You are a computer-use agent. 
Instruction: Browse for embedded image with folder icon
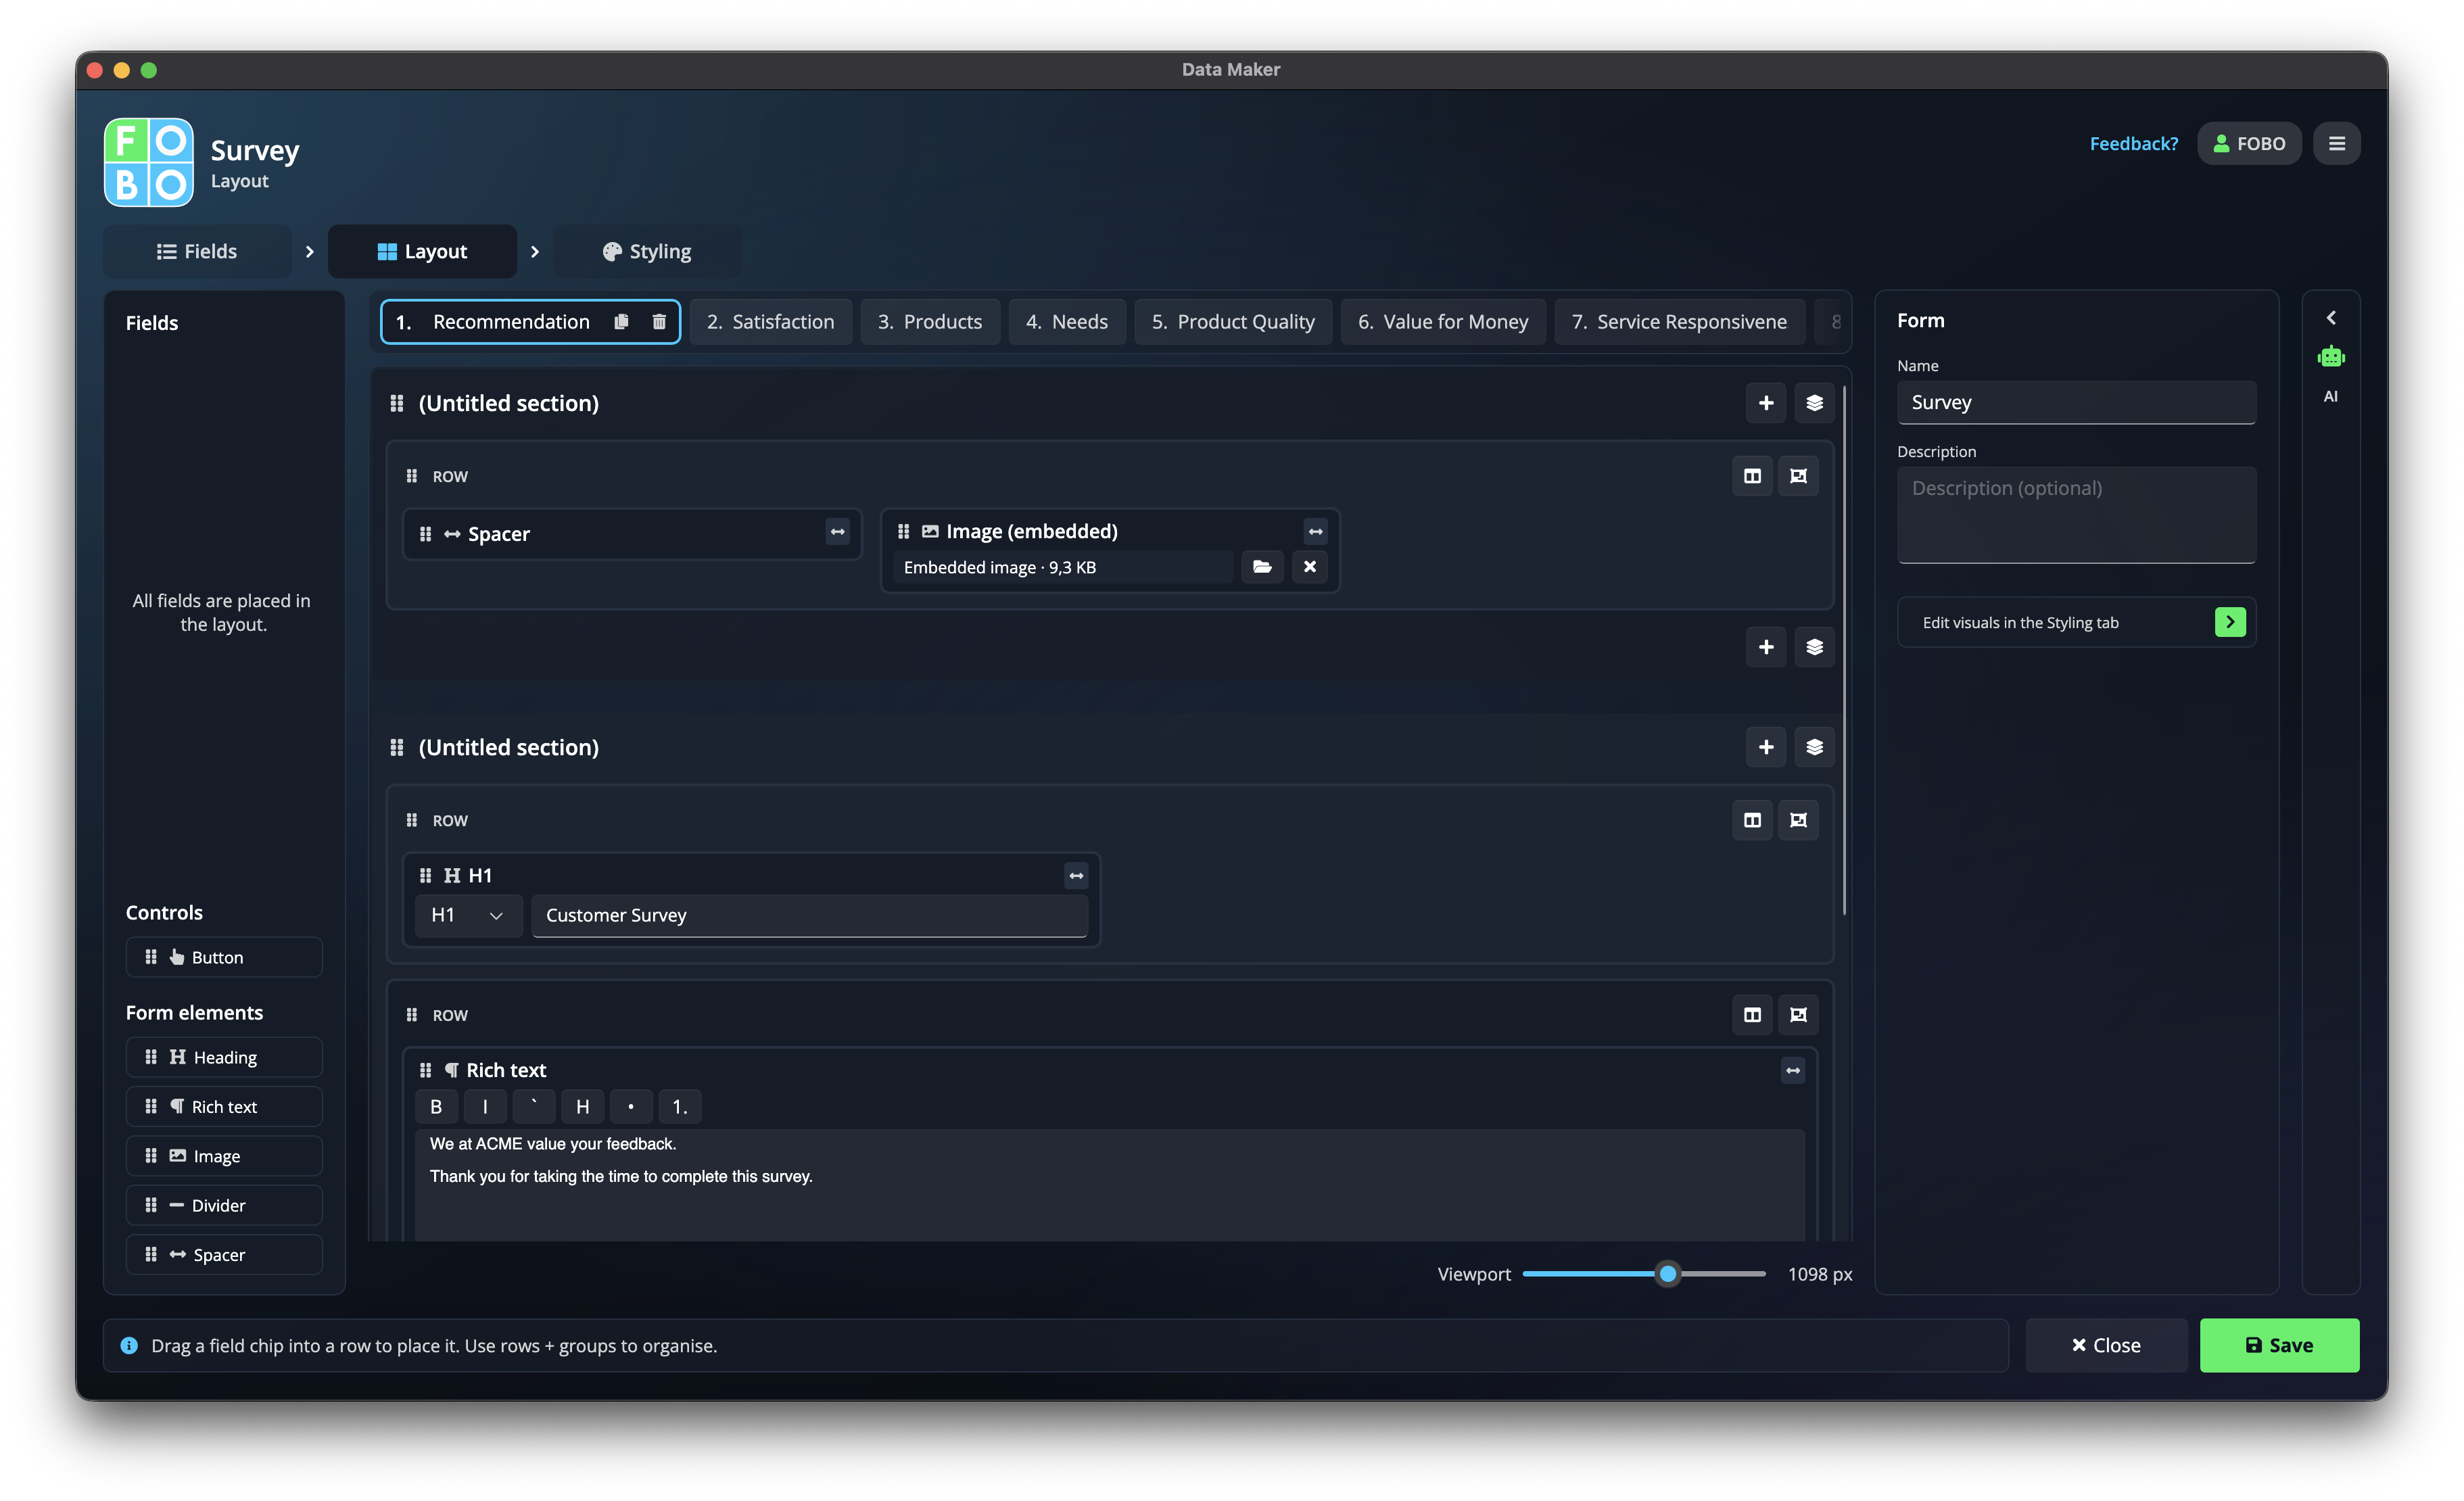pyautogui.click(x=1262, y=567)
